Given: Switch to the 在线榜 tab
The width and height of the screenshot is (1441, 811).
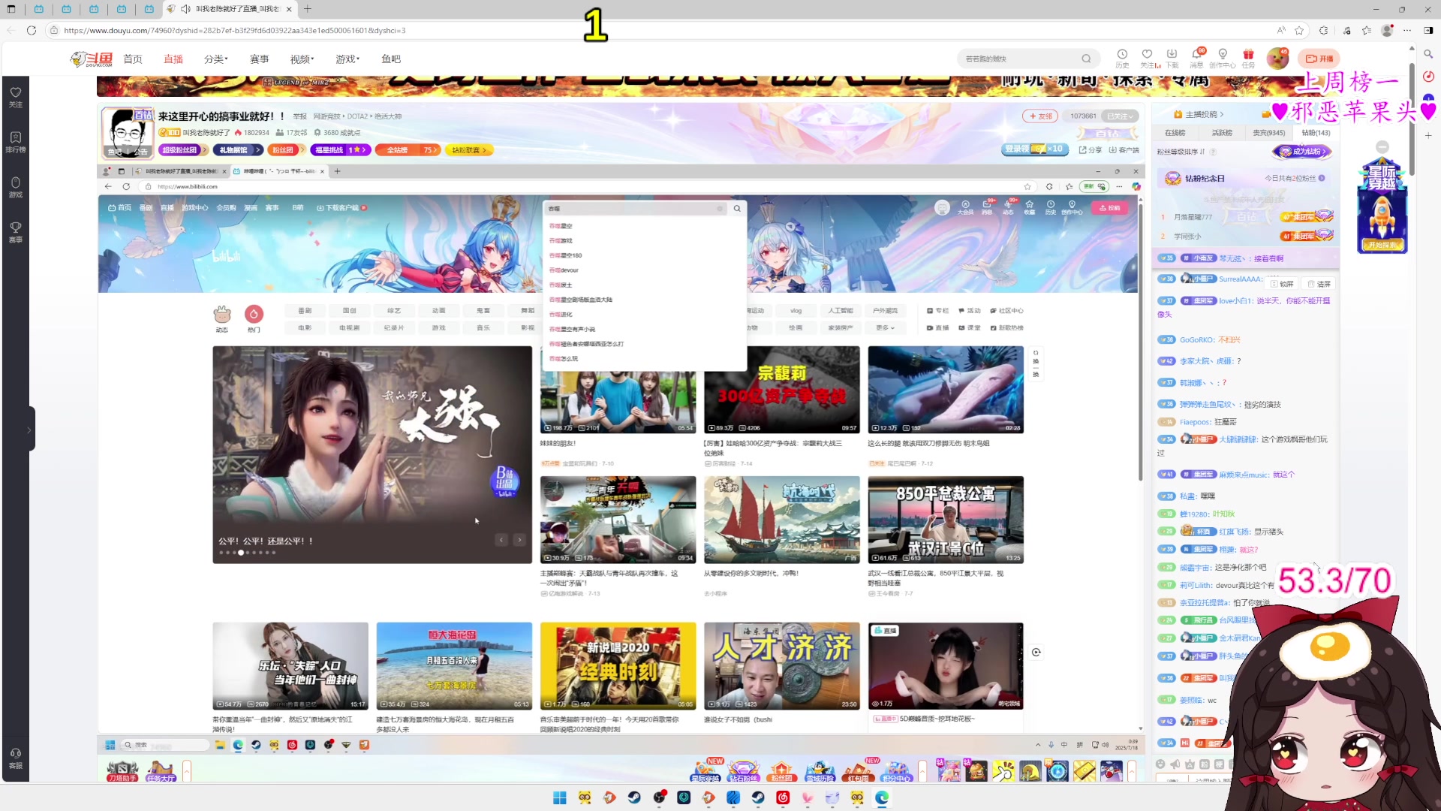Looking at the screenshot, I should point(1175,133).
